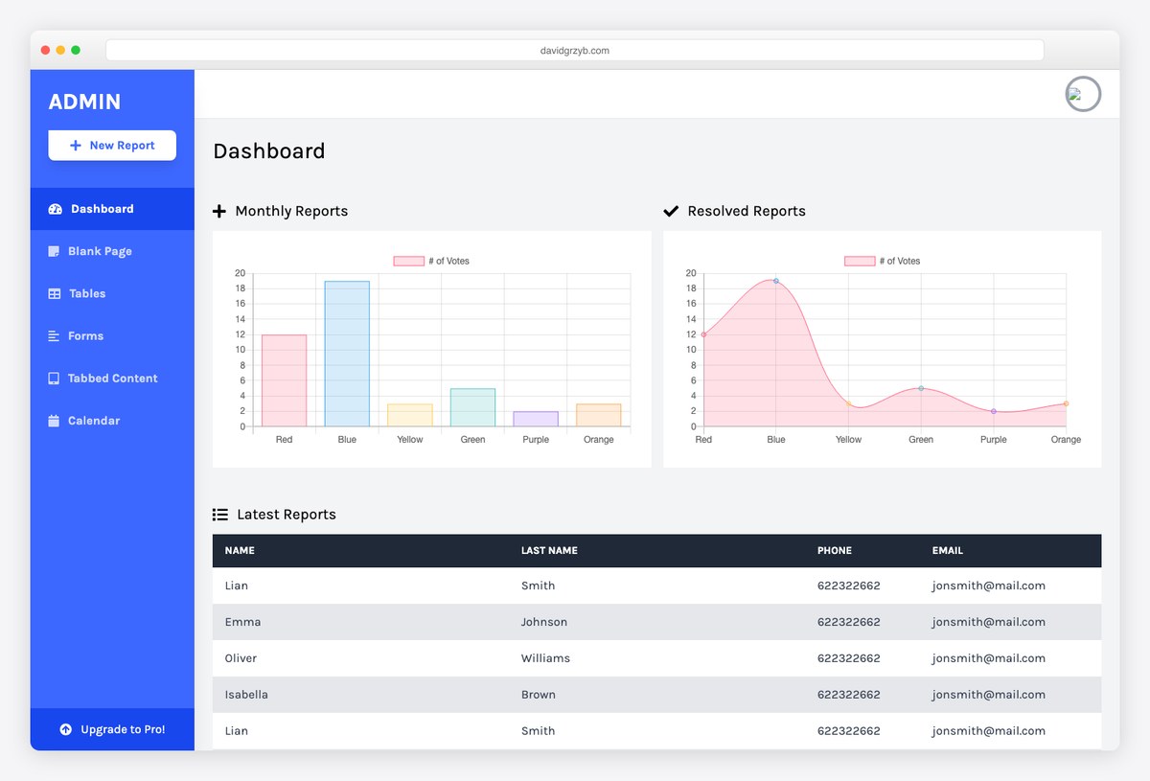Click the Dashboard page heading
Screen dimensions: 1150x781
[x=269, y=151]
